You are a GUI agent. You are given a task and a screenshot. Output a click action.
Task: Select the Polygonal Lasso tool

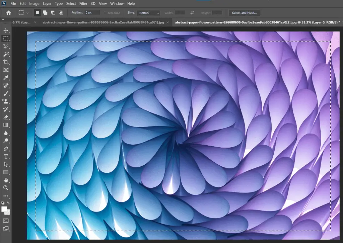[x=6, y=46]
